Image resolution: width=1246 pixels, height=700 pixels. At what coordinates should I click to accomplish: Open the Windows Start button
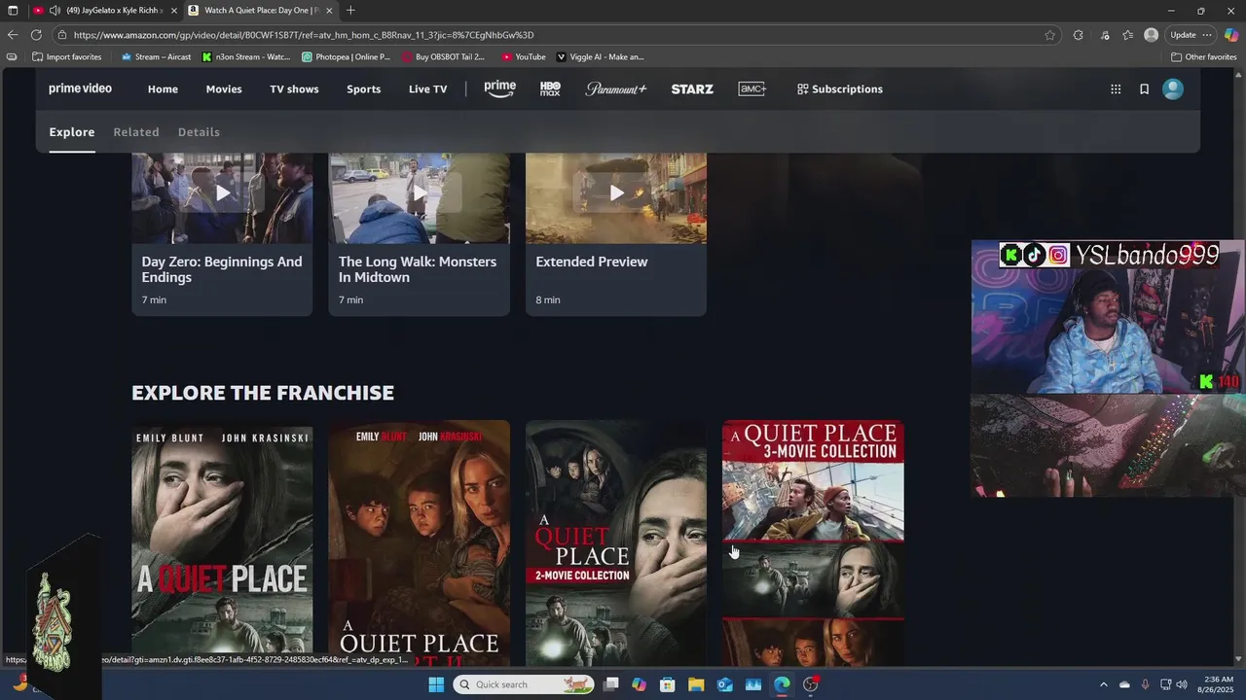tap(436, 684)
